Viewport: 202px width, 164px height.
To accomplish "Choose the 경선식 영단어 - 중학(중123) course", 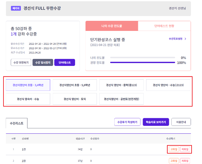I will tap(122, 85).
